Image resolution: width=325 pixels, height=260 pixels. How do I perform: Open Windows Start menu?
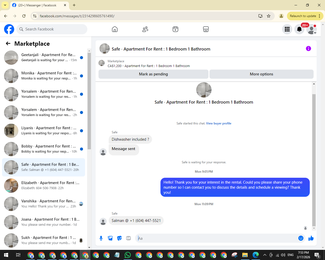tap(6, 255)
